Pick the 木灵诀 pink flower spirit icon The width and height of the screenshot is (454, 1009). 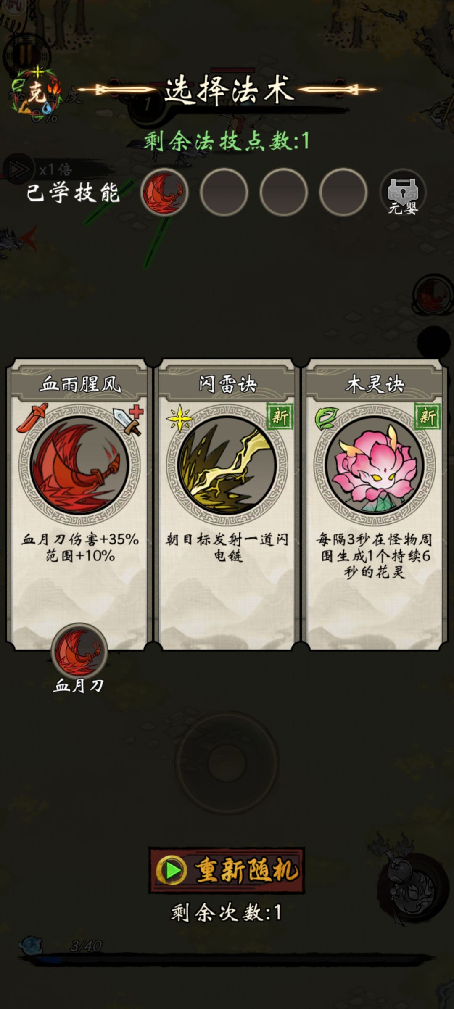375,465
